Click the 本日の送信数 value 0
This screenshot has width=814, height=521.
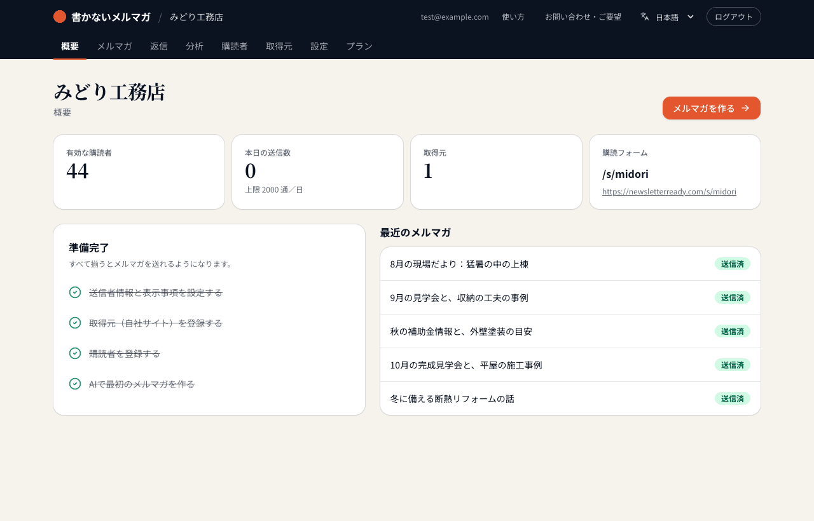pyautogui.click(x=251, y=171)
